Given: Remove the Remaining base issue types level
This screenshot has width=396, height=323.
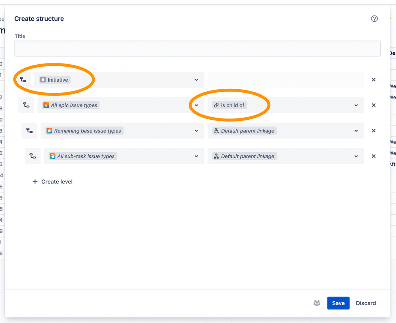Looking at the screenshot, I should pyautogui.click(x=373, y=130).
